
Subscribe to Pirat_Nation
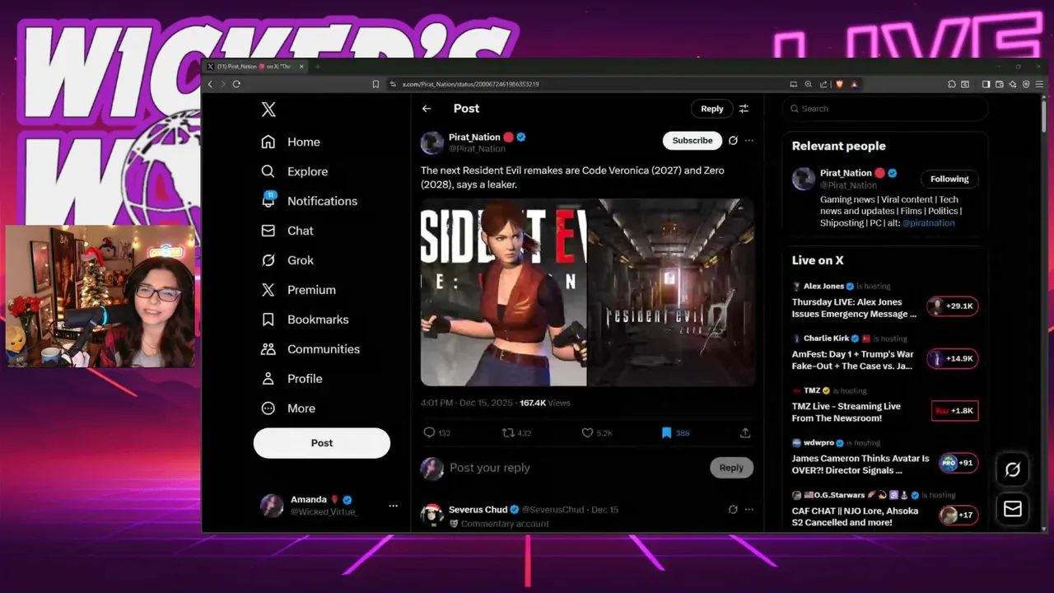click(x=693, y=141)
